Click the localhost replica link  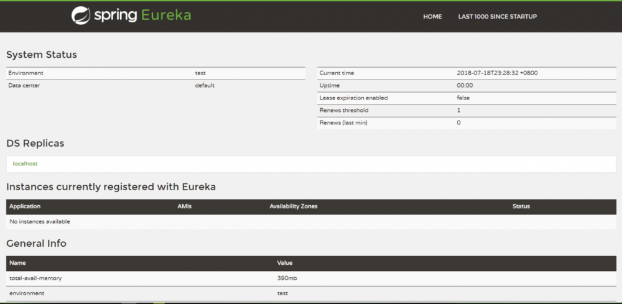click(x=25, y=164)
